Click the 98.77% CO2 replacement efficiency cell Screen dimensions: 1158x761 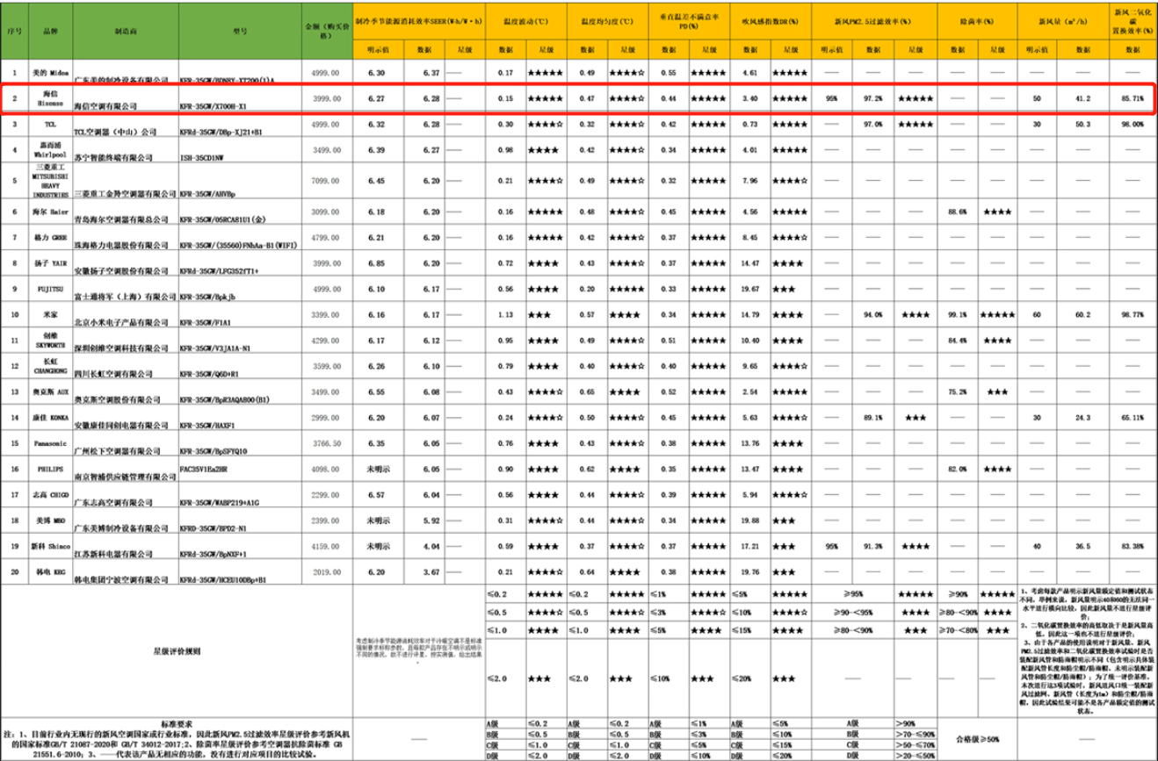pos(1128,312)
